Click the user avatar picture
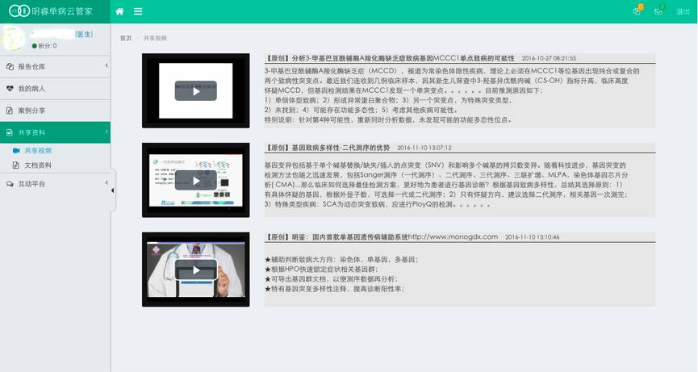Screen dimensions: 698x372 14,37
